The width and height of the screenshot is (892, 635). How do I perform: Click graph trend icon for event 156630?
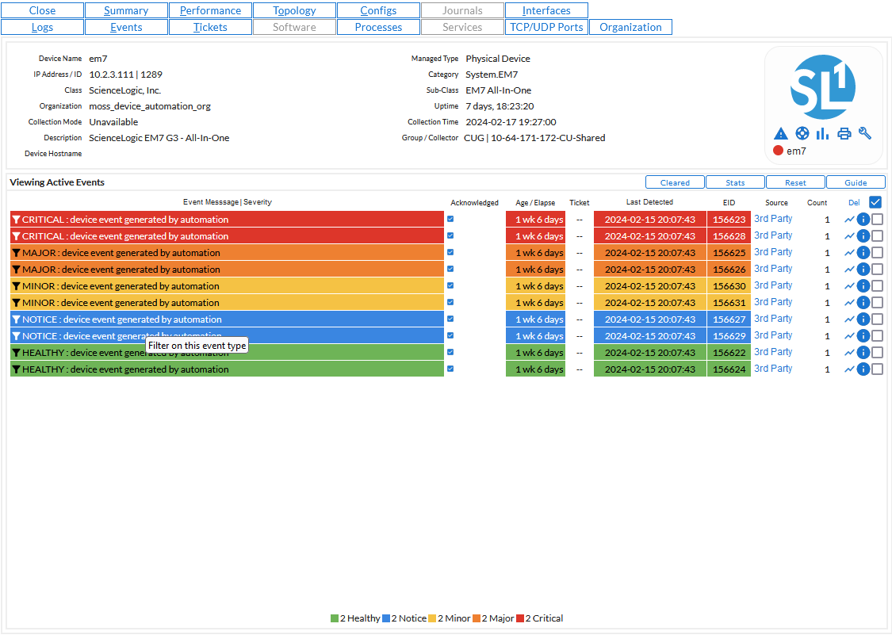click(x=849, y=286)
